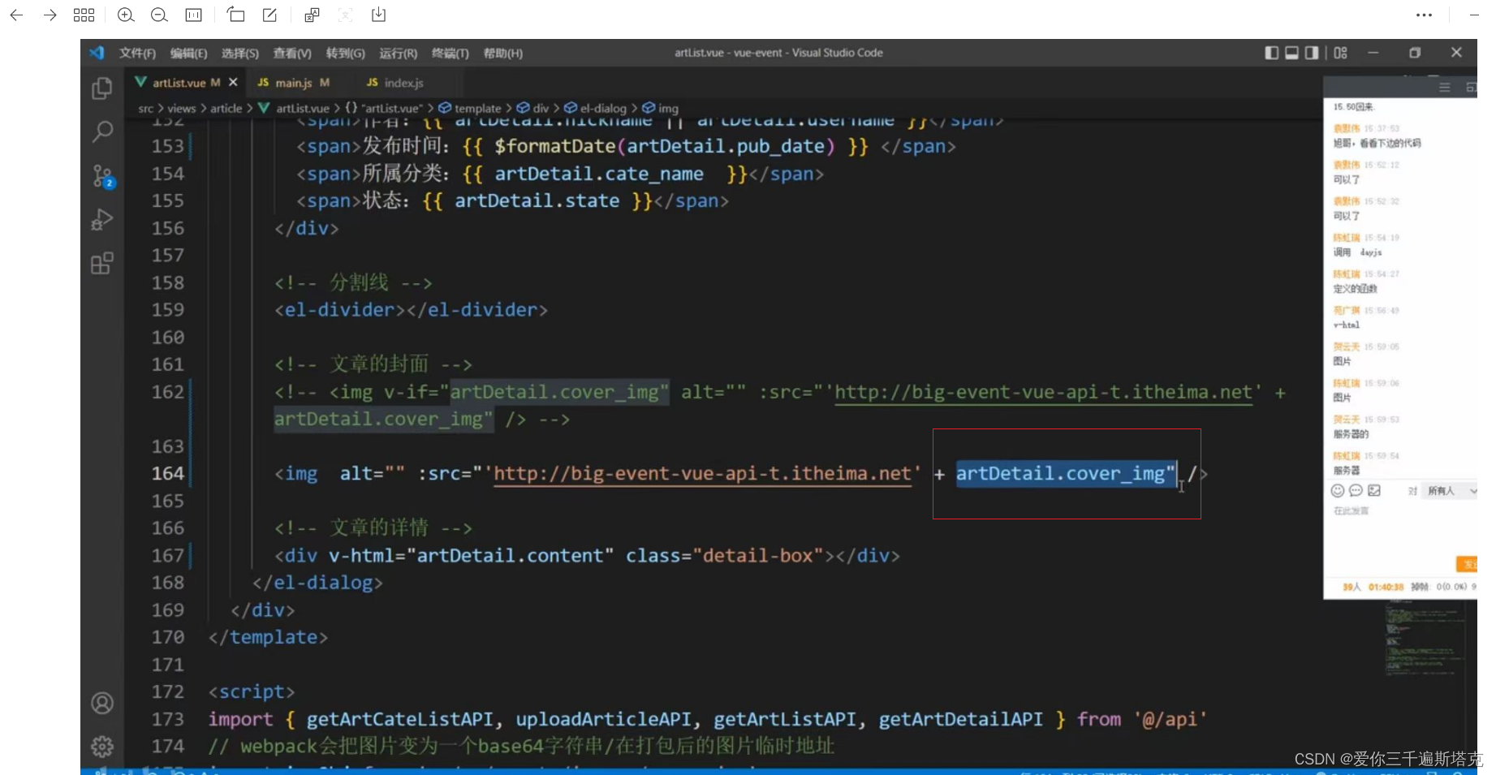
Task: Open the chat panel hamburger menu icon
Action: tap(1445, 87)
